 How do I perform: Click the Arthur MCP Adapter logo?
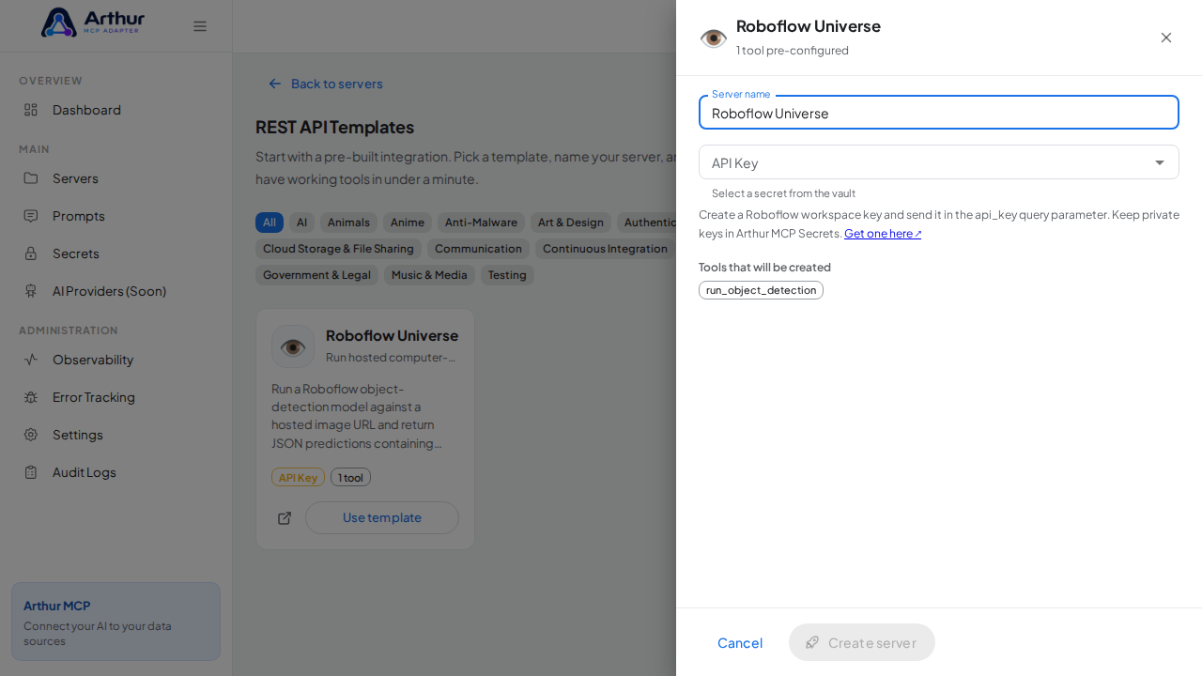(x=93, y=23)
